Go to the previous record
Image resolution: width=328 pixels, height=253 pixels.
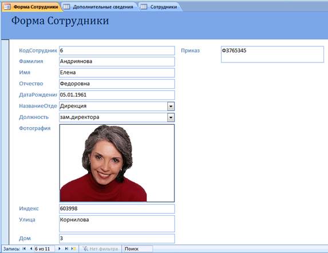coord(31,248)
